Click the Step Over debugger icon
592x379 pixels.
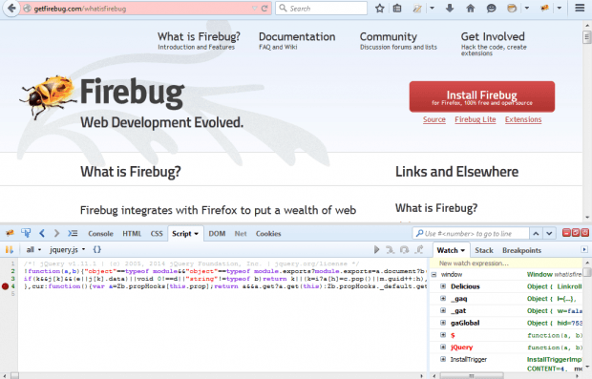(x=404, y=249)
